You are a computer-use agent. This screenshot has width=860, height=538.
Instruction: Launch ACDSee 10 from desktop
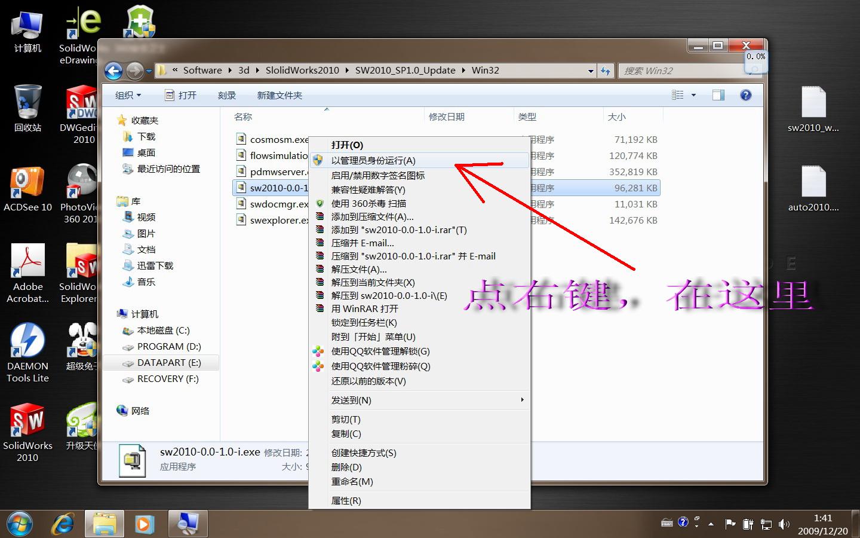point(27,189)
